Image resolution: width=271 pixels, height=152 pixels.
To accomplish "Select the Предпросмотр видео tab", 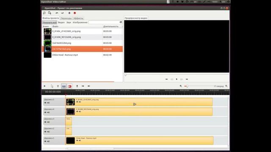I will [136, 18].
